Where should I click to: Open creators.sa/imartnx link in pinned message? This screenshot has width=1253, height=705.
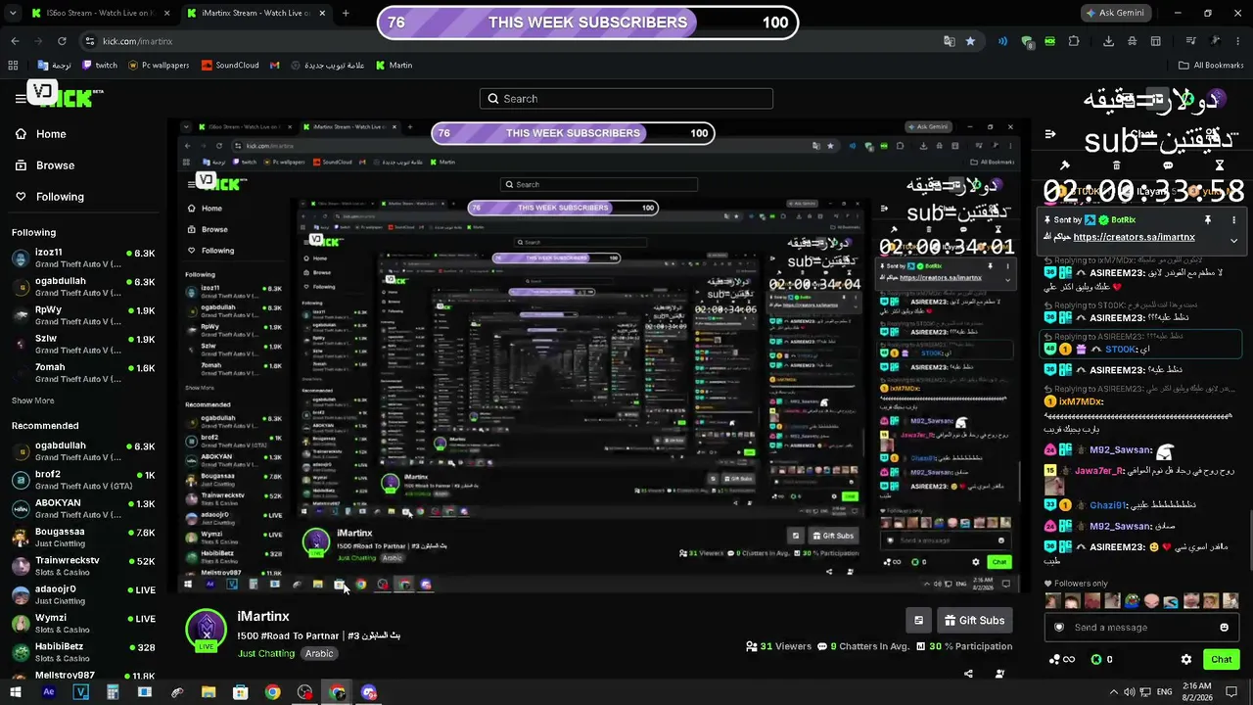1134,237
